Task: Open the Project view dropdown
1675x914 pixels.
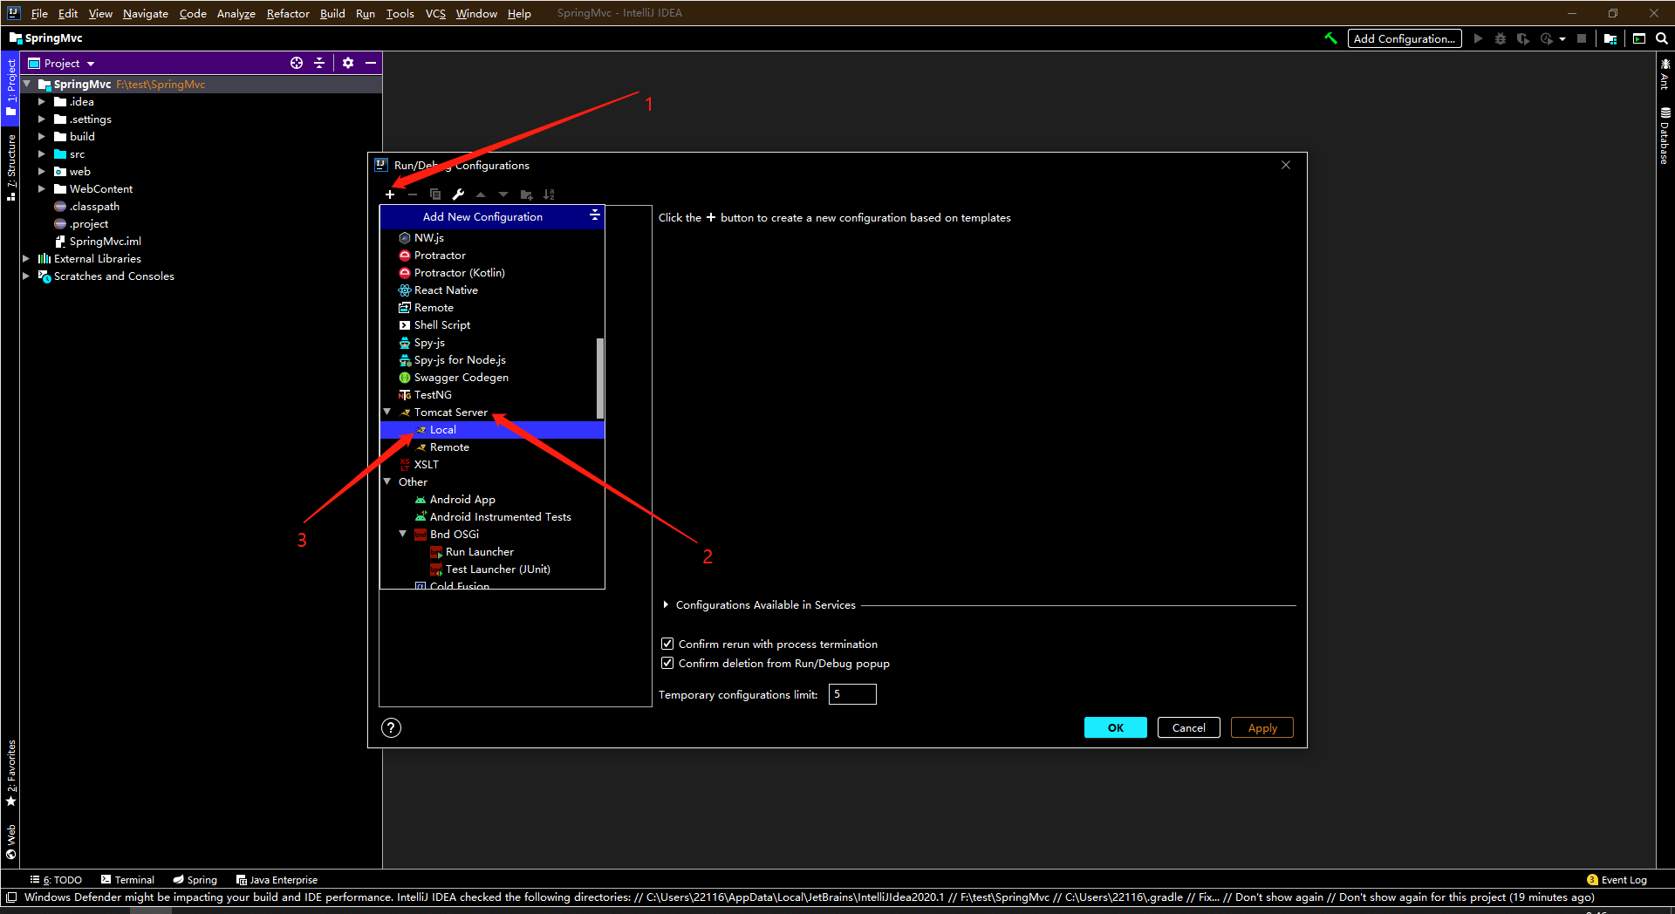Action: click(x=89, y=63)
